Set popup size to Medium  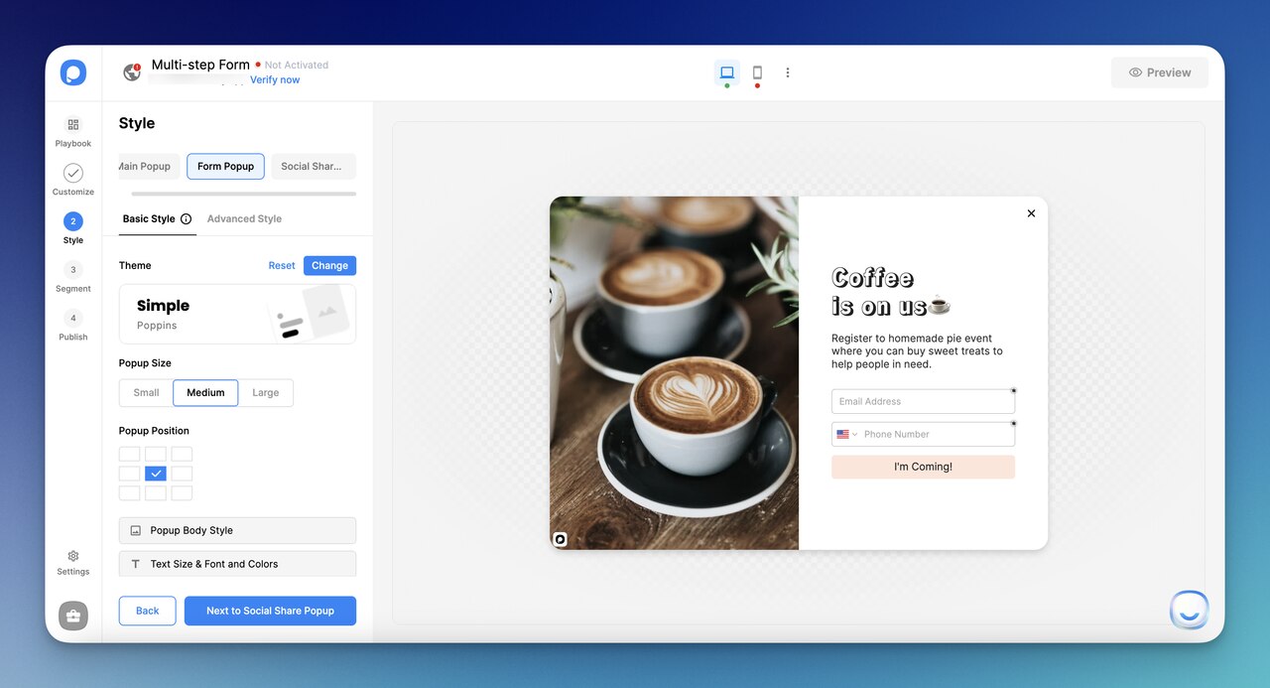click(205, 393)
